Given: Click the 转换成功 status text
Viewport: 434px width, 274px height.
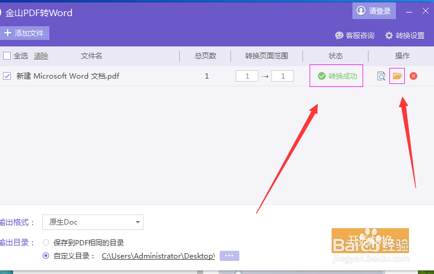Looking at the screenshot, I should tap(343, 76).
